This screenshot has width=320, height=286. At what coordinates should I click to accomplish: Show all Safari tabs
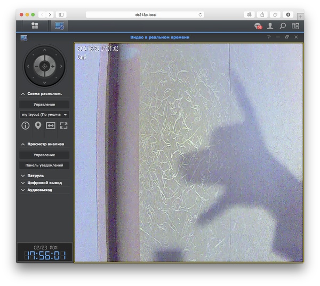[x=275, y=15]
